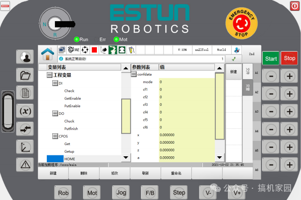
Task: Open the World coordinate selector
Action: coord(222,50)
